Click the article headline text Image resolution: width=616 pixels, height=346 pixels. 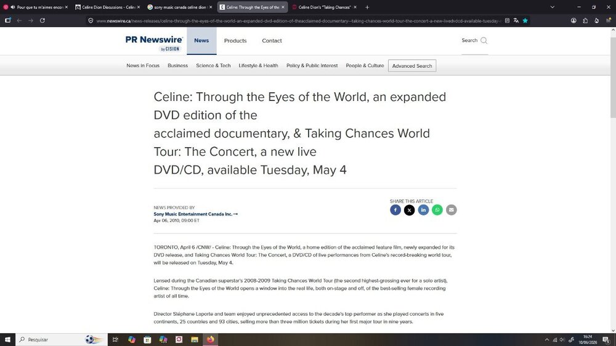click(300, 133)
